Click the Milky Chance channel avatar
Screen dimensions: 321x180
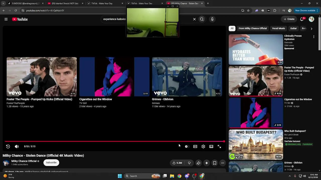coord(6,163)
